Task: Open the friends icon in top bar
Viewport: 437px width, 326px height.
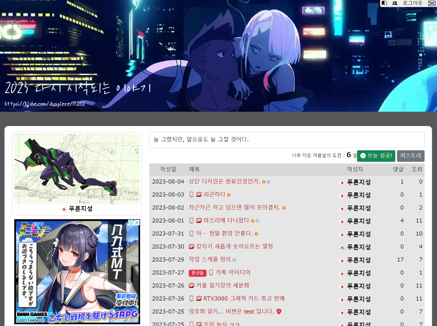Action: (x=395, y=3)
